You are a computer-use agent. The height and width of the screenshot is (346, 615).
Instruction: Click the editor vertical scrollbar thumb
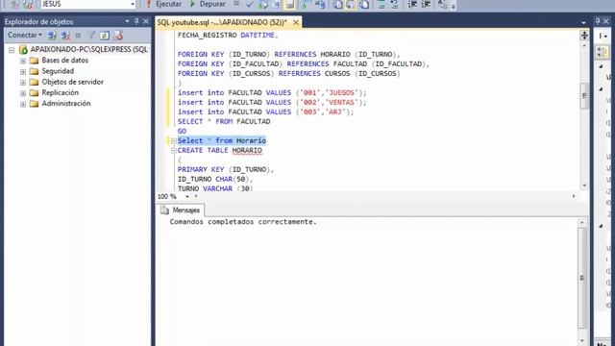(584, 96)
